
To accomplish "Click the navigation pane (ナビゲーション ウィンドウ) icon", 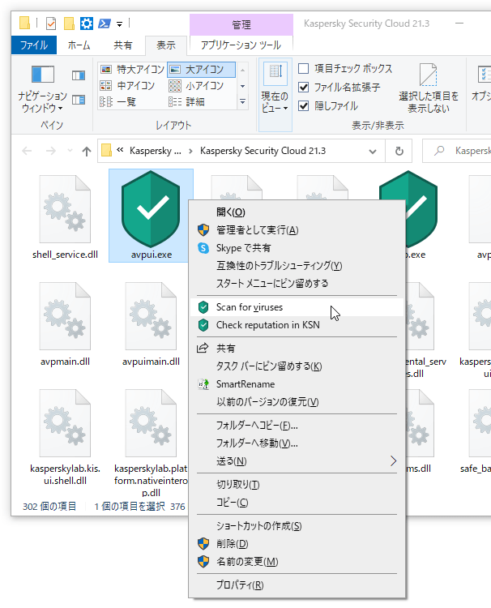I will tap(43, 74).
